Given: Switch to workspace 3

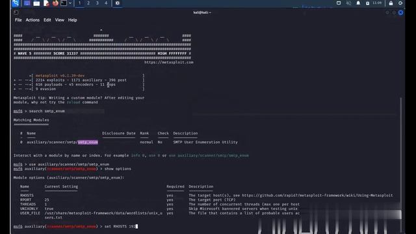Looking at the screenshot, I should tap(97, 3).
